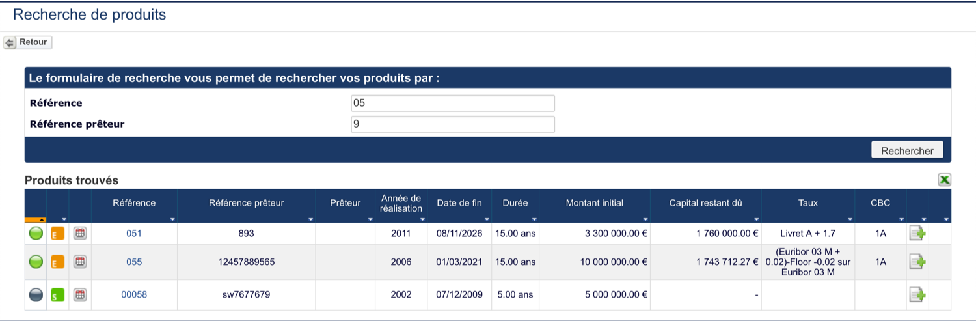The width and height of the screenshot is (976, 321).
Task: Open Durée column dropdown arrow
Action: [535, 219]
